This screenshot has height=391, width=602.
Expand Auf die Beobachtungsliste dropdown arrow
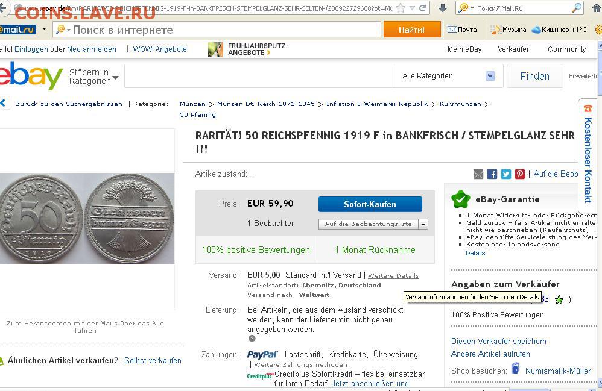(x=423, y=224)
